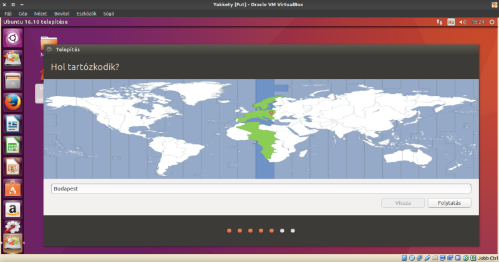The width and height of the screenshot is (499, 262).
Task: Open LibreOffice Impress presentation icon
Action: 12,166
